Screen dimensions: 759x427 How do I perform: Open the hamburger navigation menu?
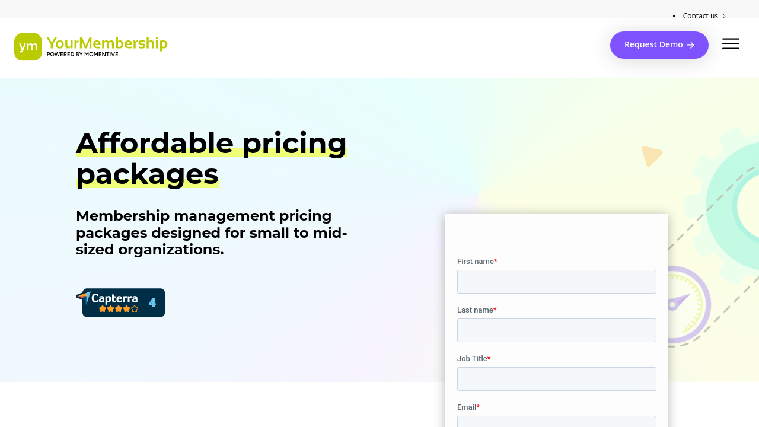click(731, 44)
